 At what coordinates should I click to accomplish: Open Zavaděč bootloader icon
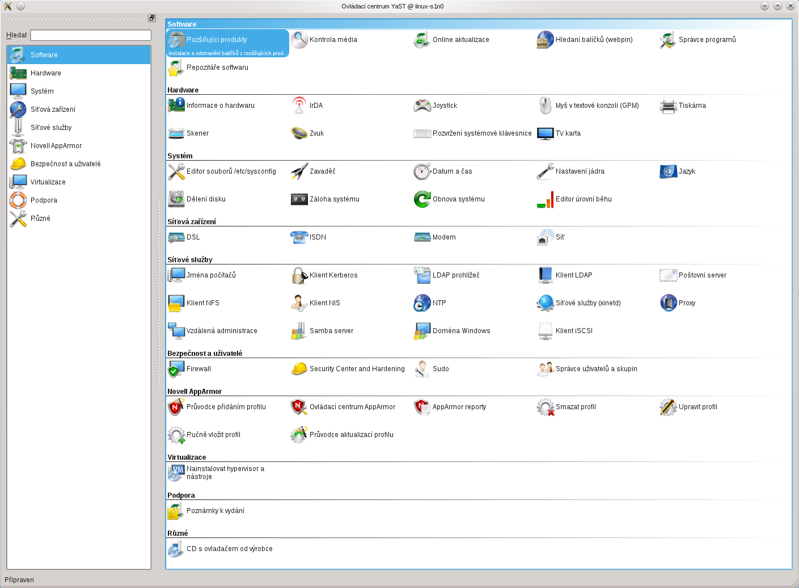[299, 171]
